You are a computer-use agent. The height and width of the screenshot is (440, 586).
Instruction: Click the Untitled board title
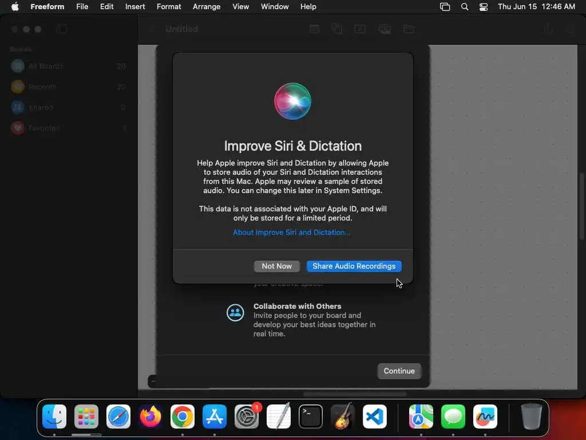(181, 29)
